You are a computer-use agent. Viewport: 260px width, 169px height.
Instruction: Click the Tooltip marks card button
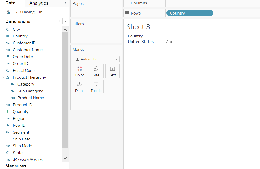(x=96, y=87)
